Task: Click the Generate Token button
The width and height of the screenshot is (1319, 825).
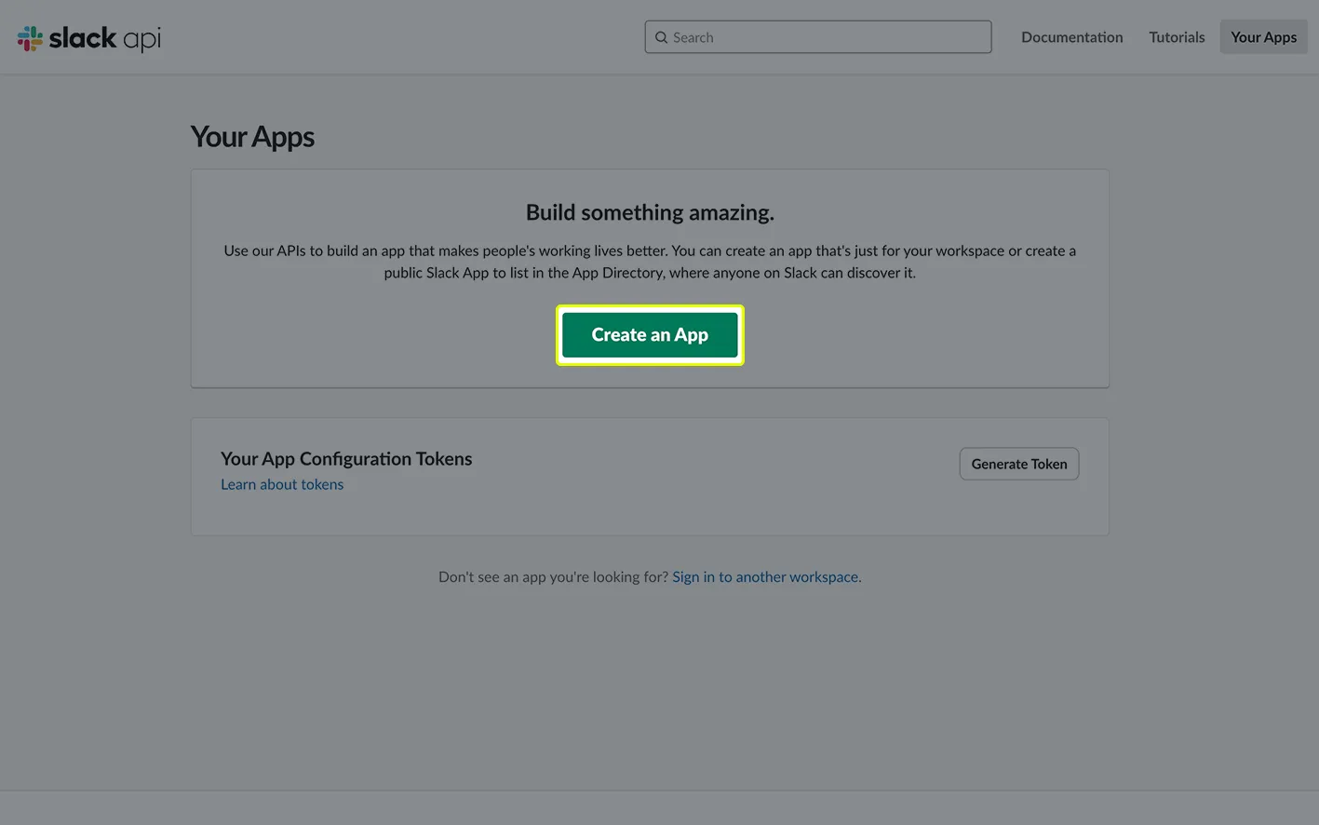Action: pos(1019,464)
